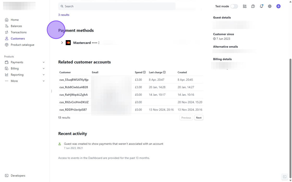The image size is (292, 182).
Task: Click the purple plus create button
Action: [278, 6]
